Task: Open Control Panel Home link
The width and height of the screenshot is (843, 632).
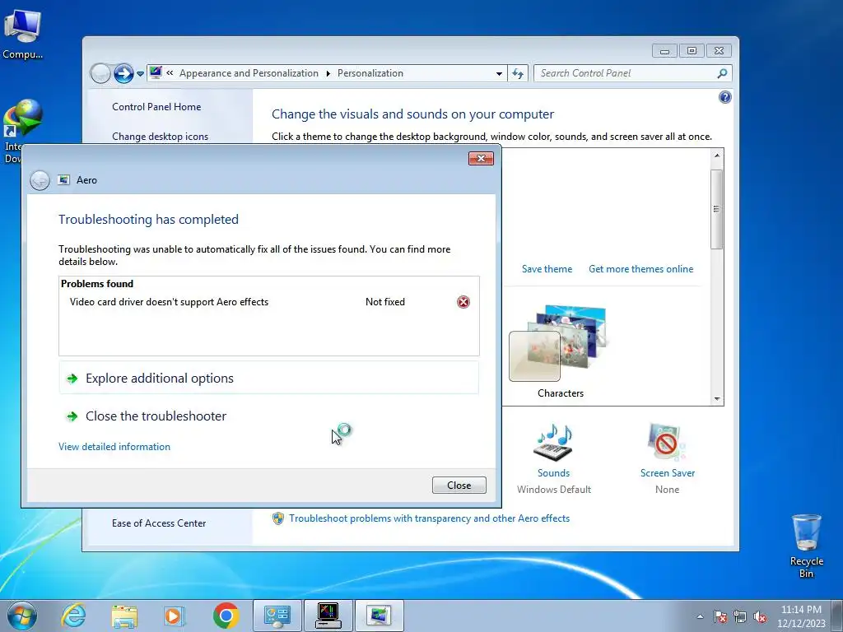Action: [x=156, y=106]
